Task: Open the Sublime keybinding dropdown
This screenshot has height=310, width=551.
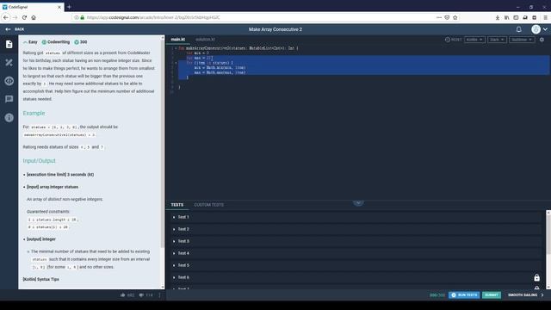Action: coord(522,40)
